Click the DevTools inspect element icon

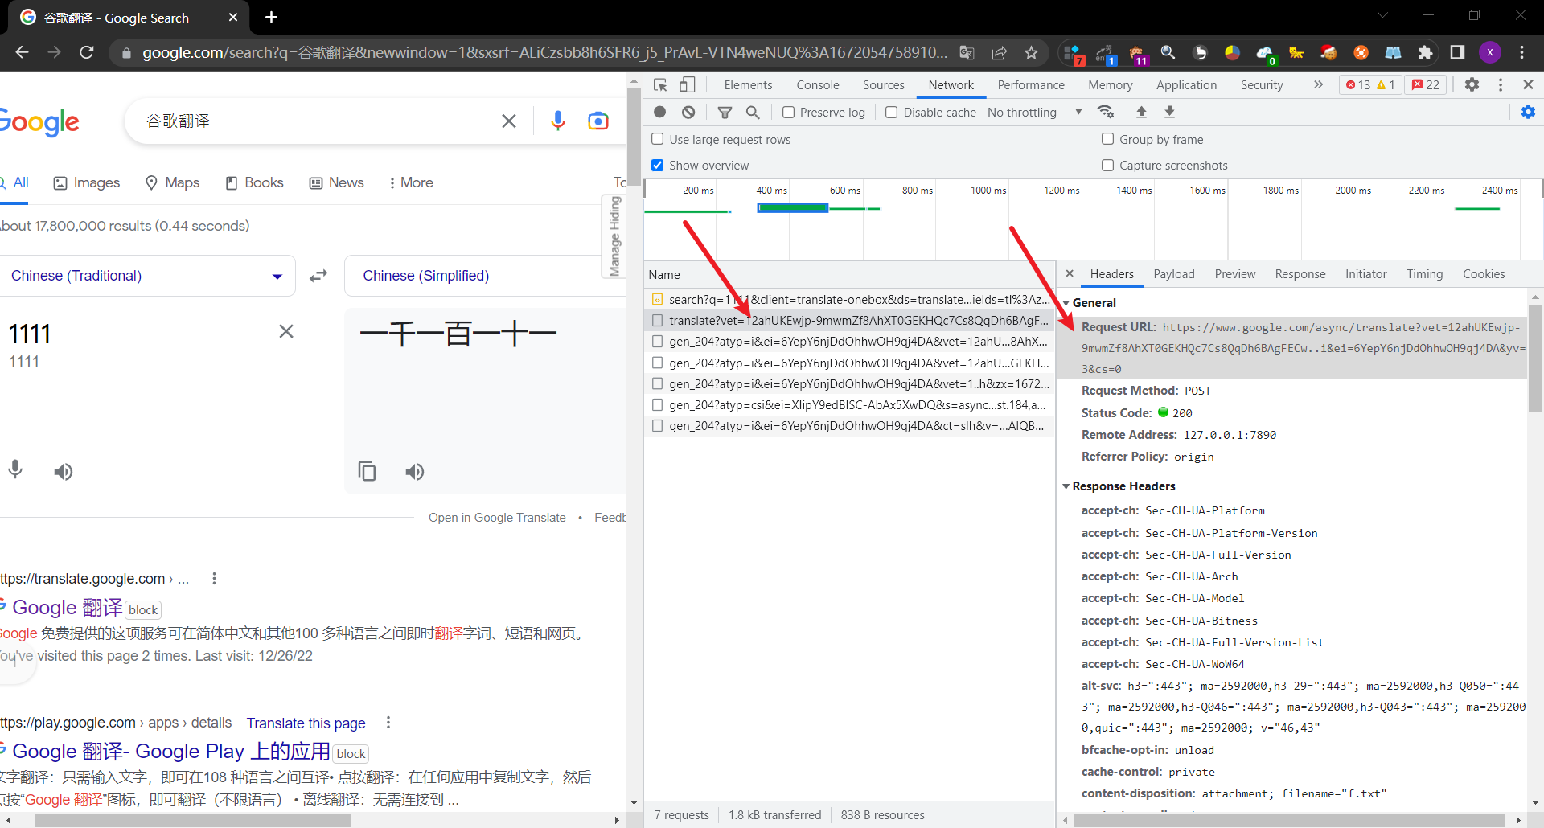660,85
